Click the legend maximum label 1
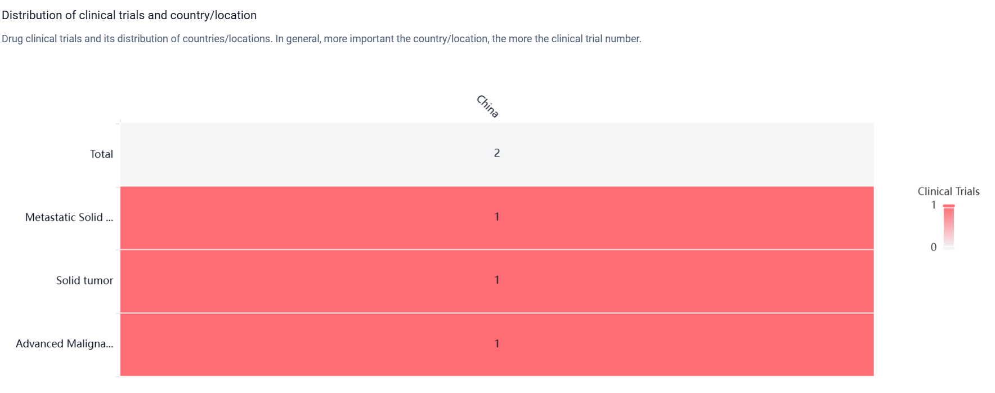 point(933,205)
